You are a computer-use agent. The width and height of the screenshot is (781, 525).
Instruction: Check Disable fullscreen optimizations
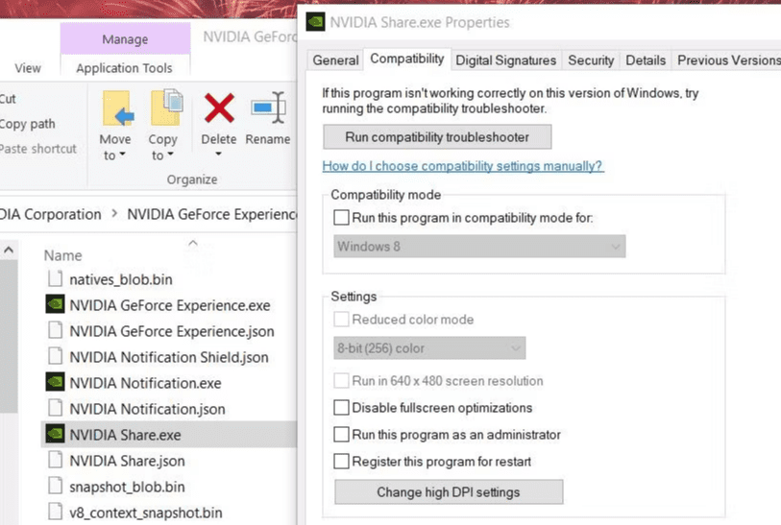point(341,408)
